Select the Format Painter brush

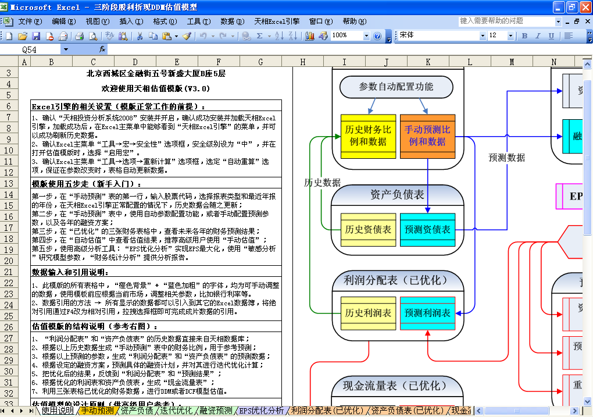click(x=187, y=36)
